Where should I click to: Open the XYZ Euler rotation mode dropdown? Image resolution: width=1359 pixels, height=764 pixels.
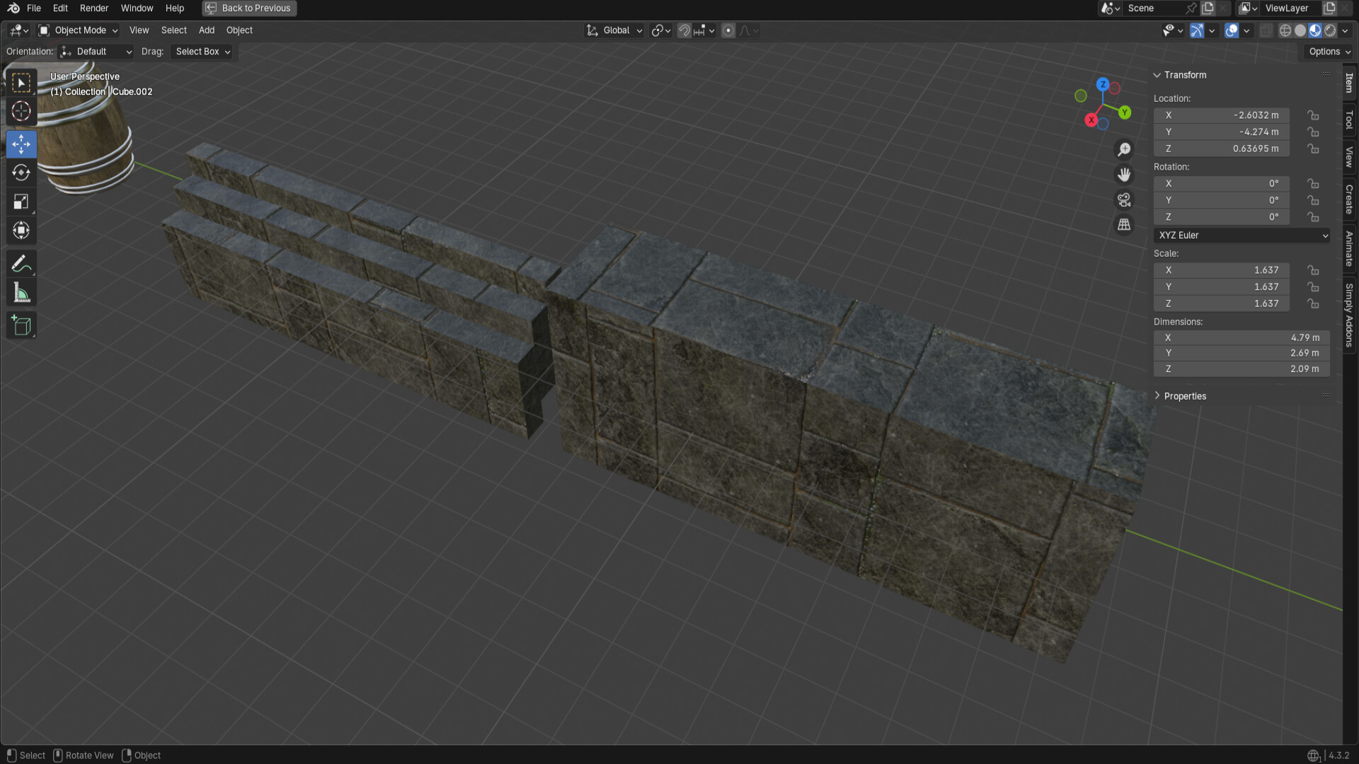[1242, 236]
